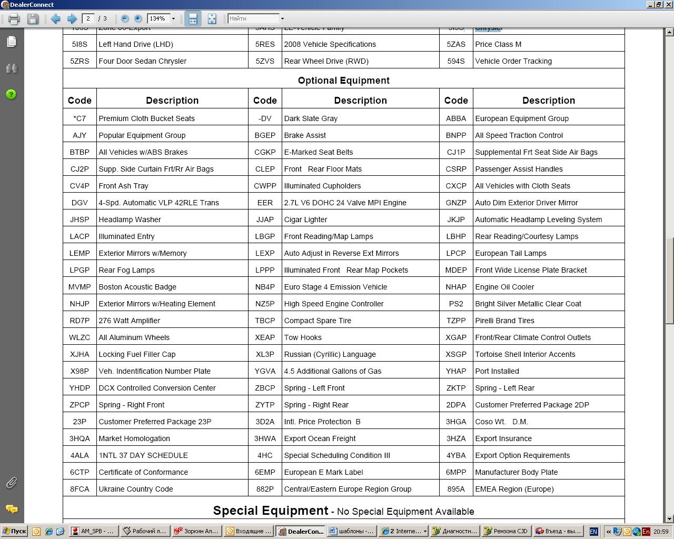The image size is (674, 539).
Task: Open the zoom percentage dropdown
Action: 173,18
